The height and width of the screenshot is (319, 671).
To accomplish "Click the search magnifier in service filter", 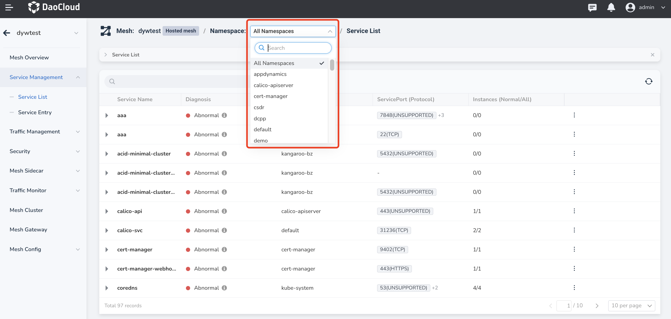I will point(112,81).
